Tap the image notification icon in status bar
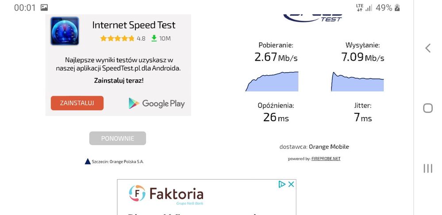 (44, 8)
